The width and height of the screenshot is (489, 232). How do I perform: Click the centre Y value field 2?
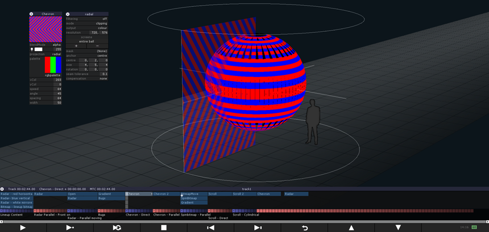[94, 60]
